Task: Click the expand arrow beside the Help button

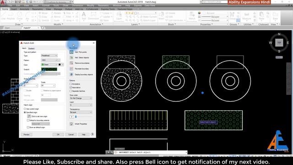Action: 92,134
